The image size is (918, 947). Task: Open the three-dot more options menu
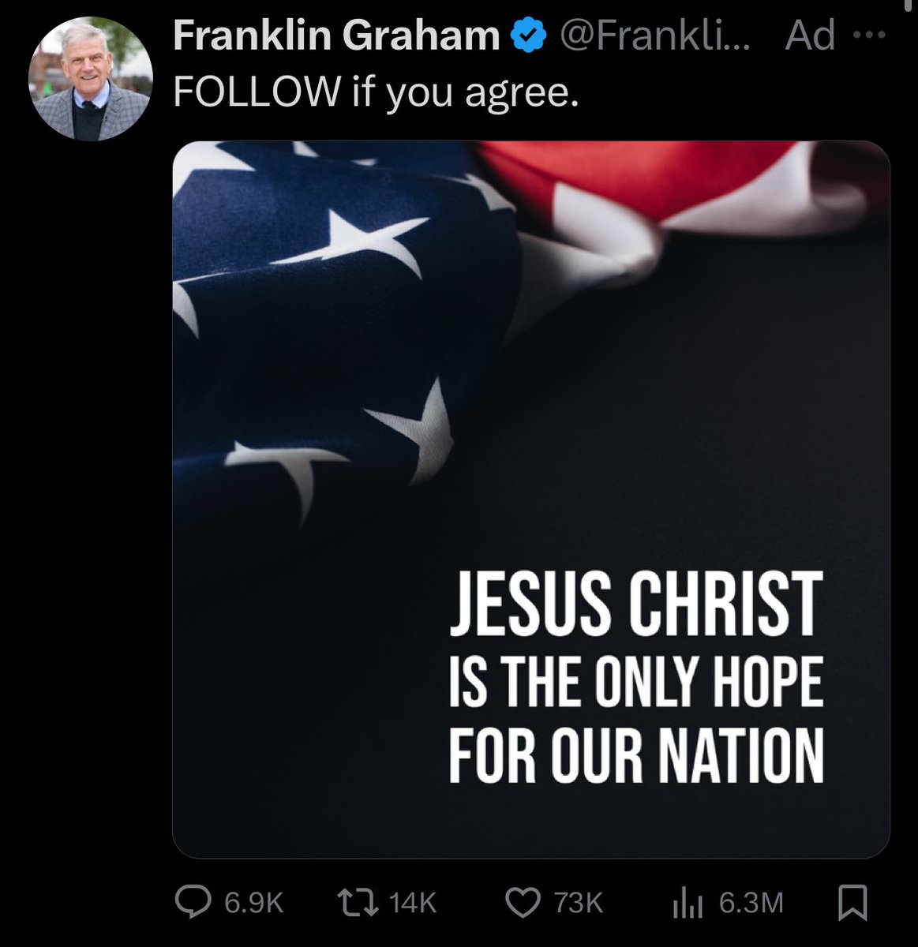tap(871, 35)
